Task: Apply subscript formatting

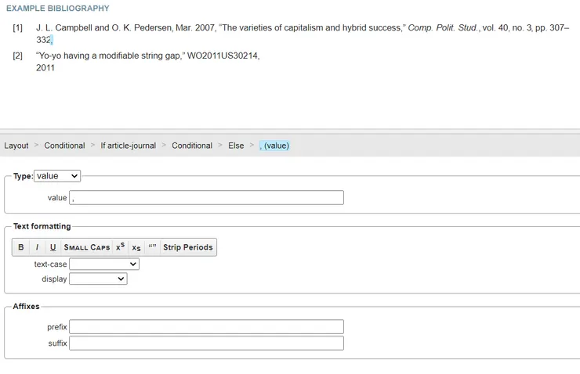Action: click(x=136, y=247)
